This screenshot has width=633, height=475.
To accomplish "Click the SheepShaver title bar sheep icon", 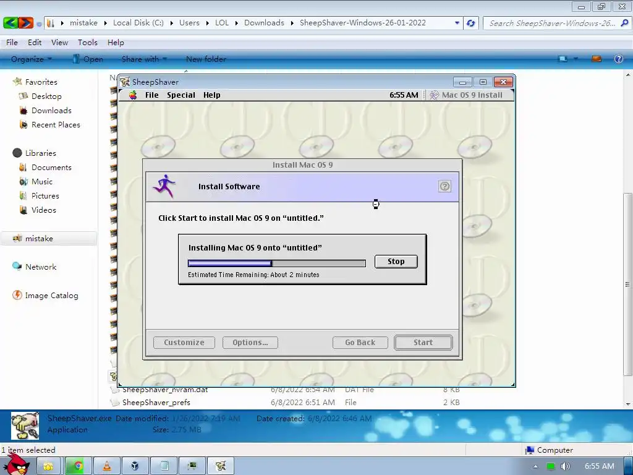I will pos(125,82).
